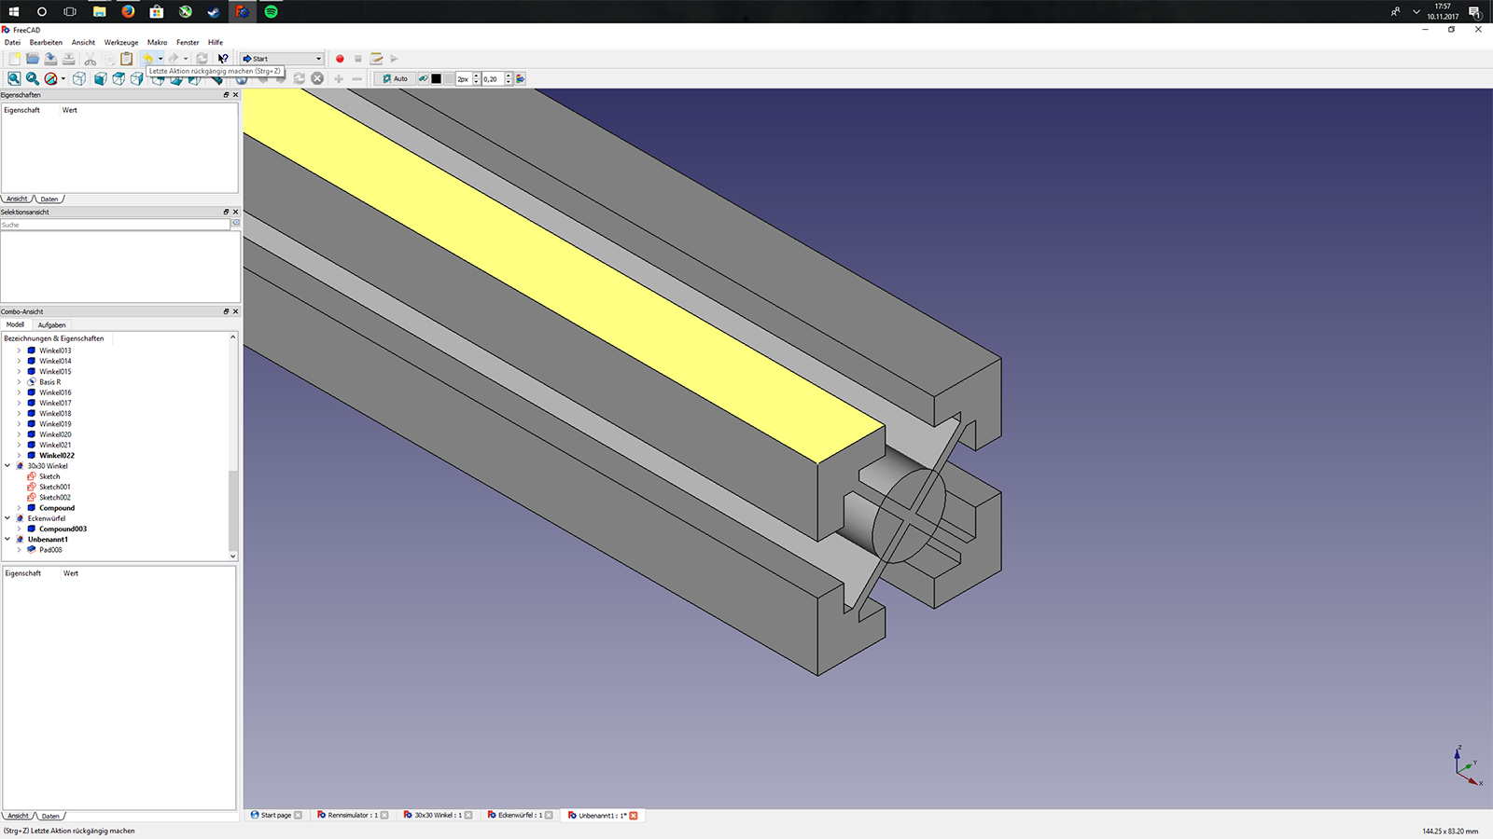Expand the Winkel022 tree node
The width and height of the screenshot is (1493, 839).
point(19,456)
